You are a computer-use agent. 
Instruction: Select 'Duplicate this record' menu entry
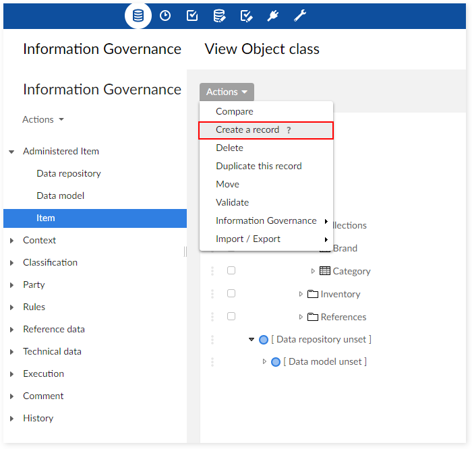258,166
